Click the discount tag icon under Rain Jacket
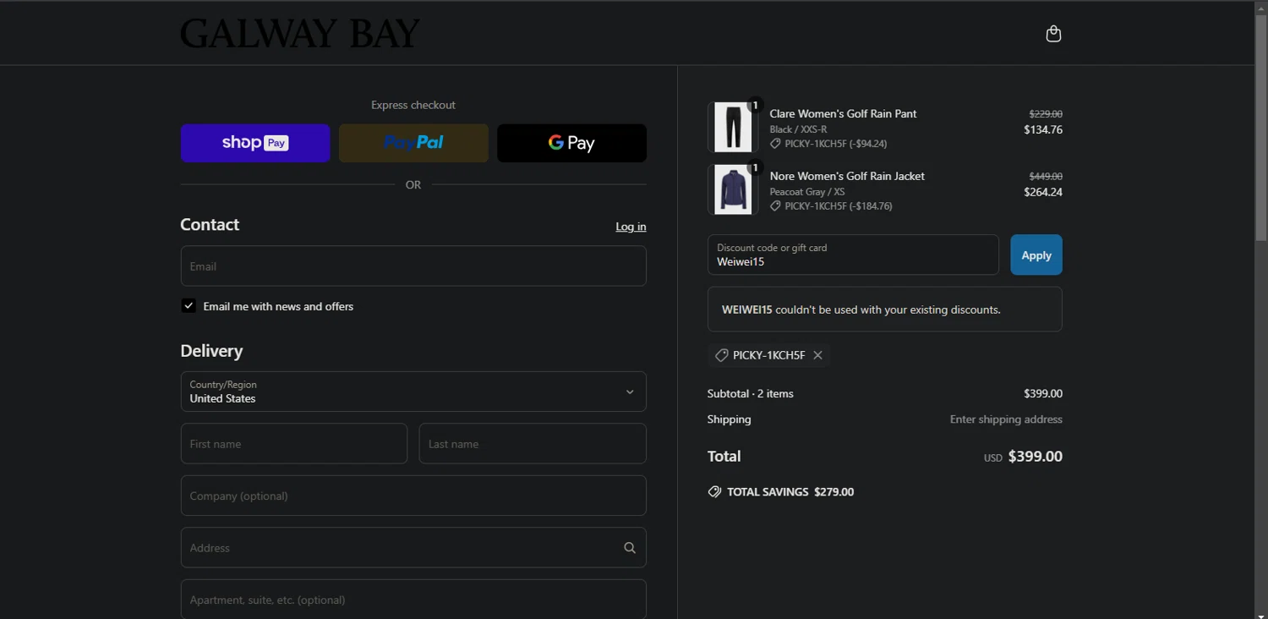 click(775, 206)
